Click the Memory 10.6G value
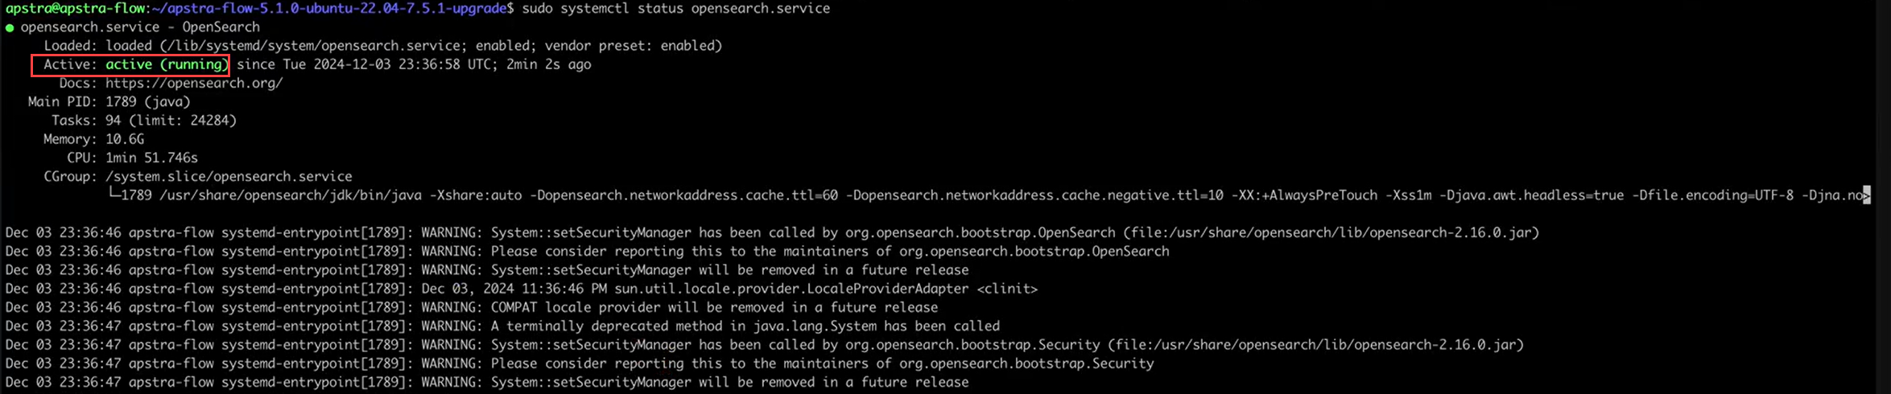 pyautogui.click(x=125, y=139)
